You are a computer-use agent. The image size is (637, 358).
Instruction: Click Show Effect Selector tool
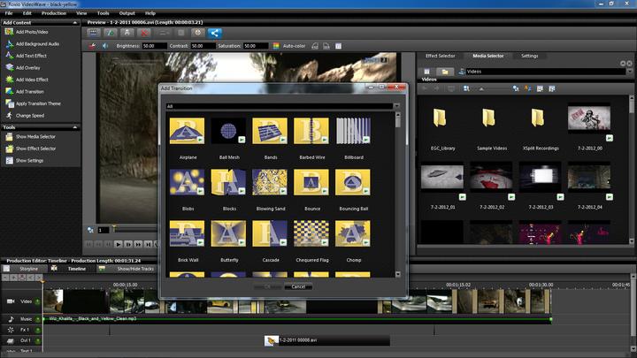(30, 149)
